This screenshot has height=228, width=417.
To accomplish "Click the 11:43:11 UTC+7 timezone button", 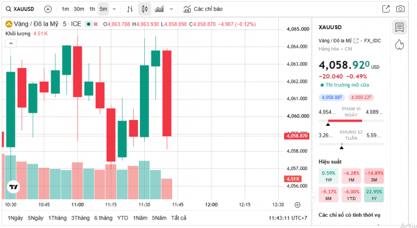I will [288, 218].
